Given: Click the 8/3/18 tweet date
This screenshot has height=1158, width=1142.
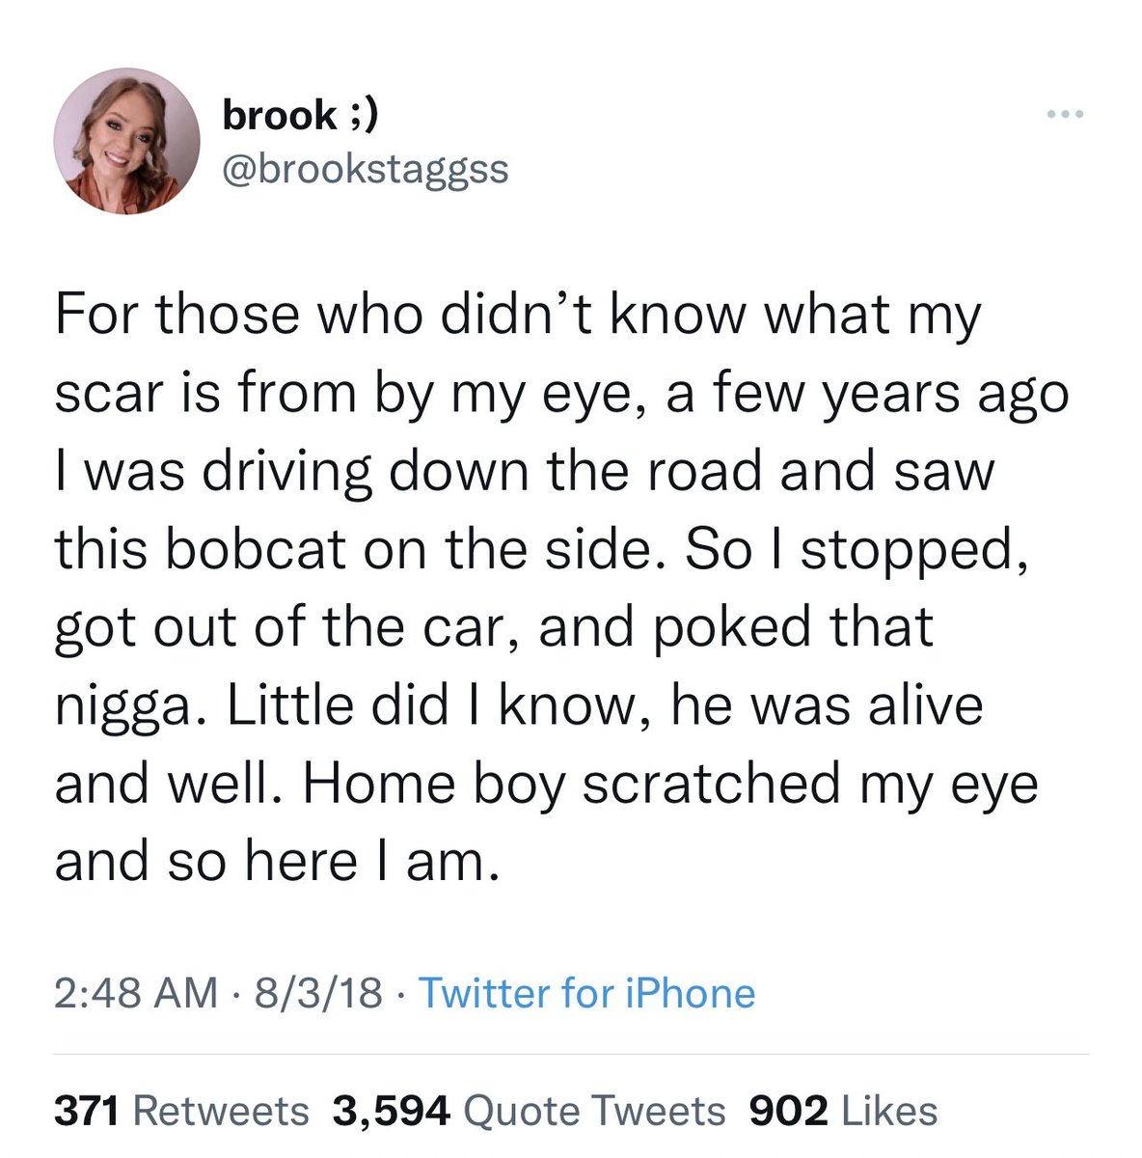Looking at the screenshot, I should click(317, 993).
